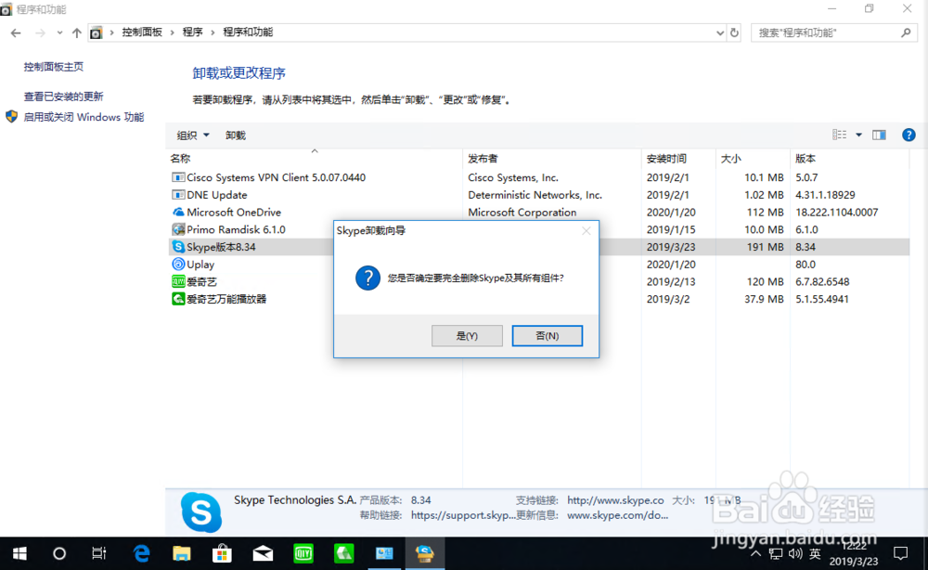The height and width of the screenshot is (570, 928).
Task: Open the Windows Start menu
Action: coord(19,553)
